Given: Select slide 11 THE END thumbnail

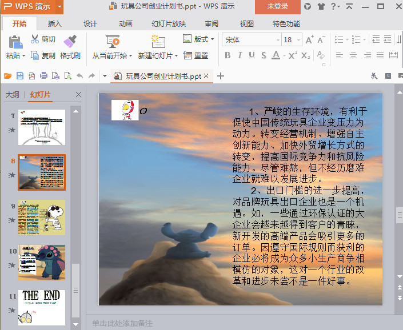Looking at the screenshot, I should [x=42, y=308].
